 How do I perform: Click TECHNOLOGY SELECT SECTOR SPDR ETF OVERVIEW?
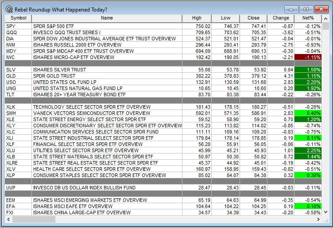click(107, 107)
